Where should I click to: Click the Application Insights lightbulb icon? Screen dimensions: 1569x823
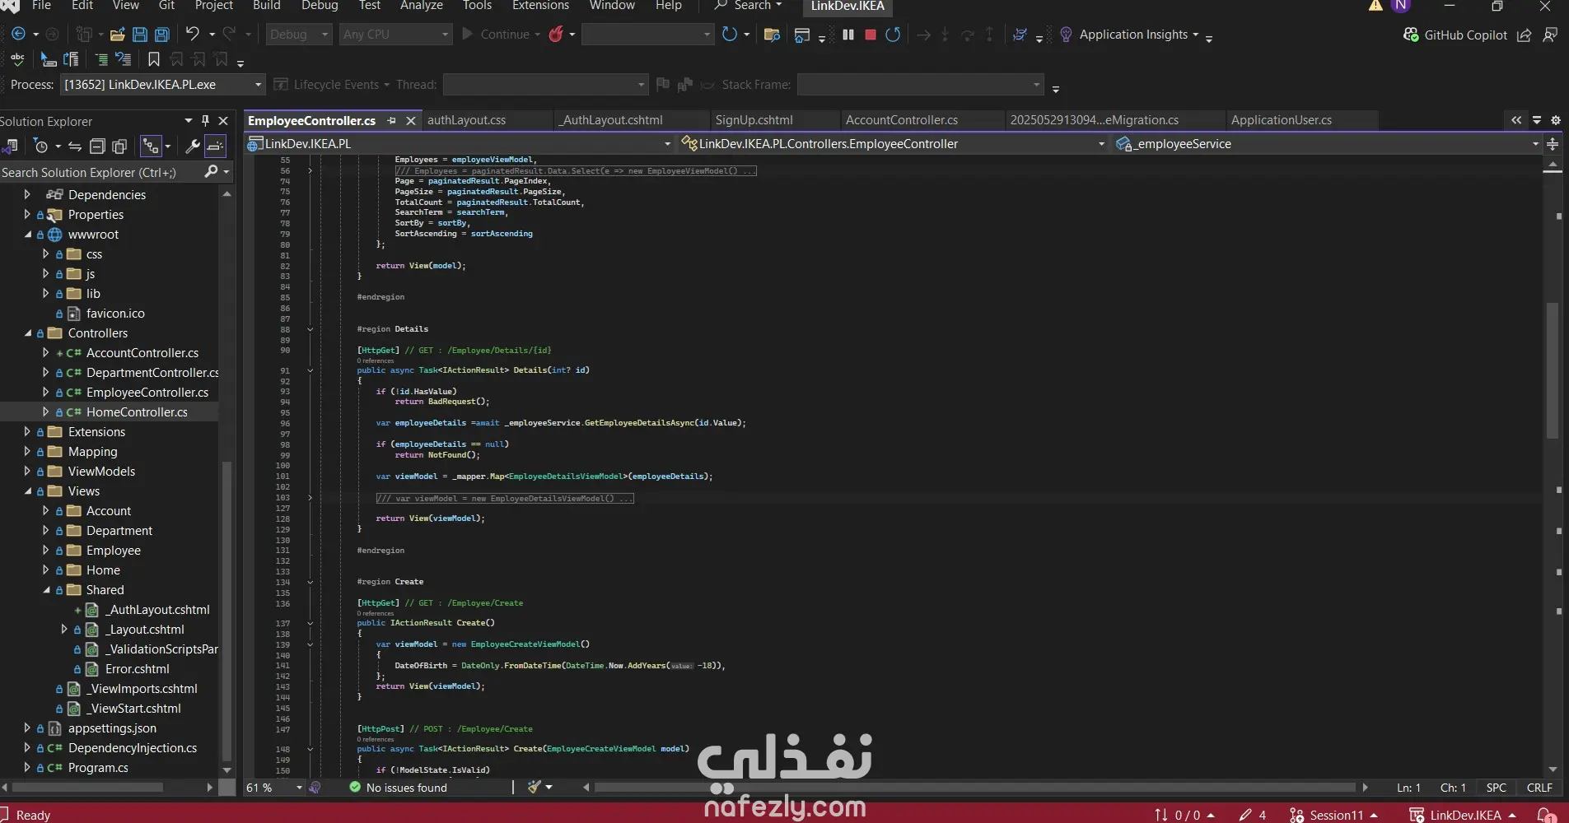[x=1066, y=35]
